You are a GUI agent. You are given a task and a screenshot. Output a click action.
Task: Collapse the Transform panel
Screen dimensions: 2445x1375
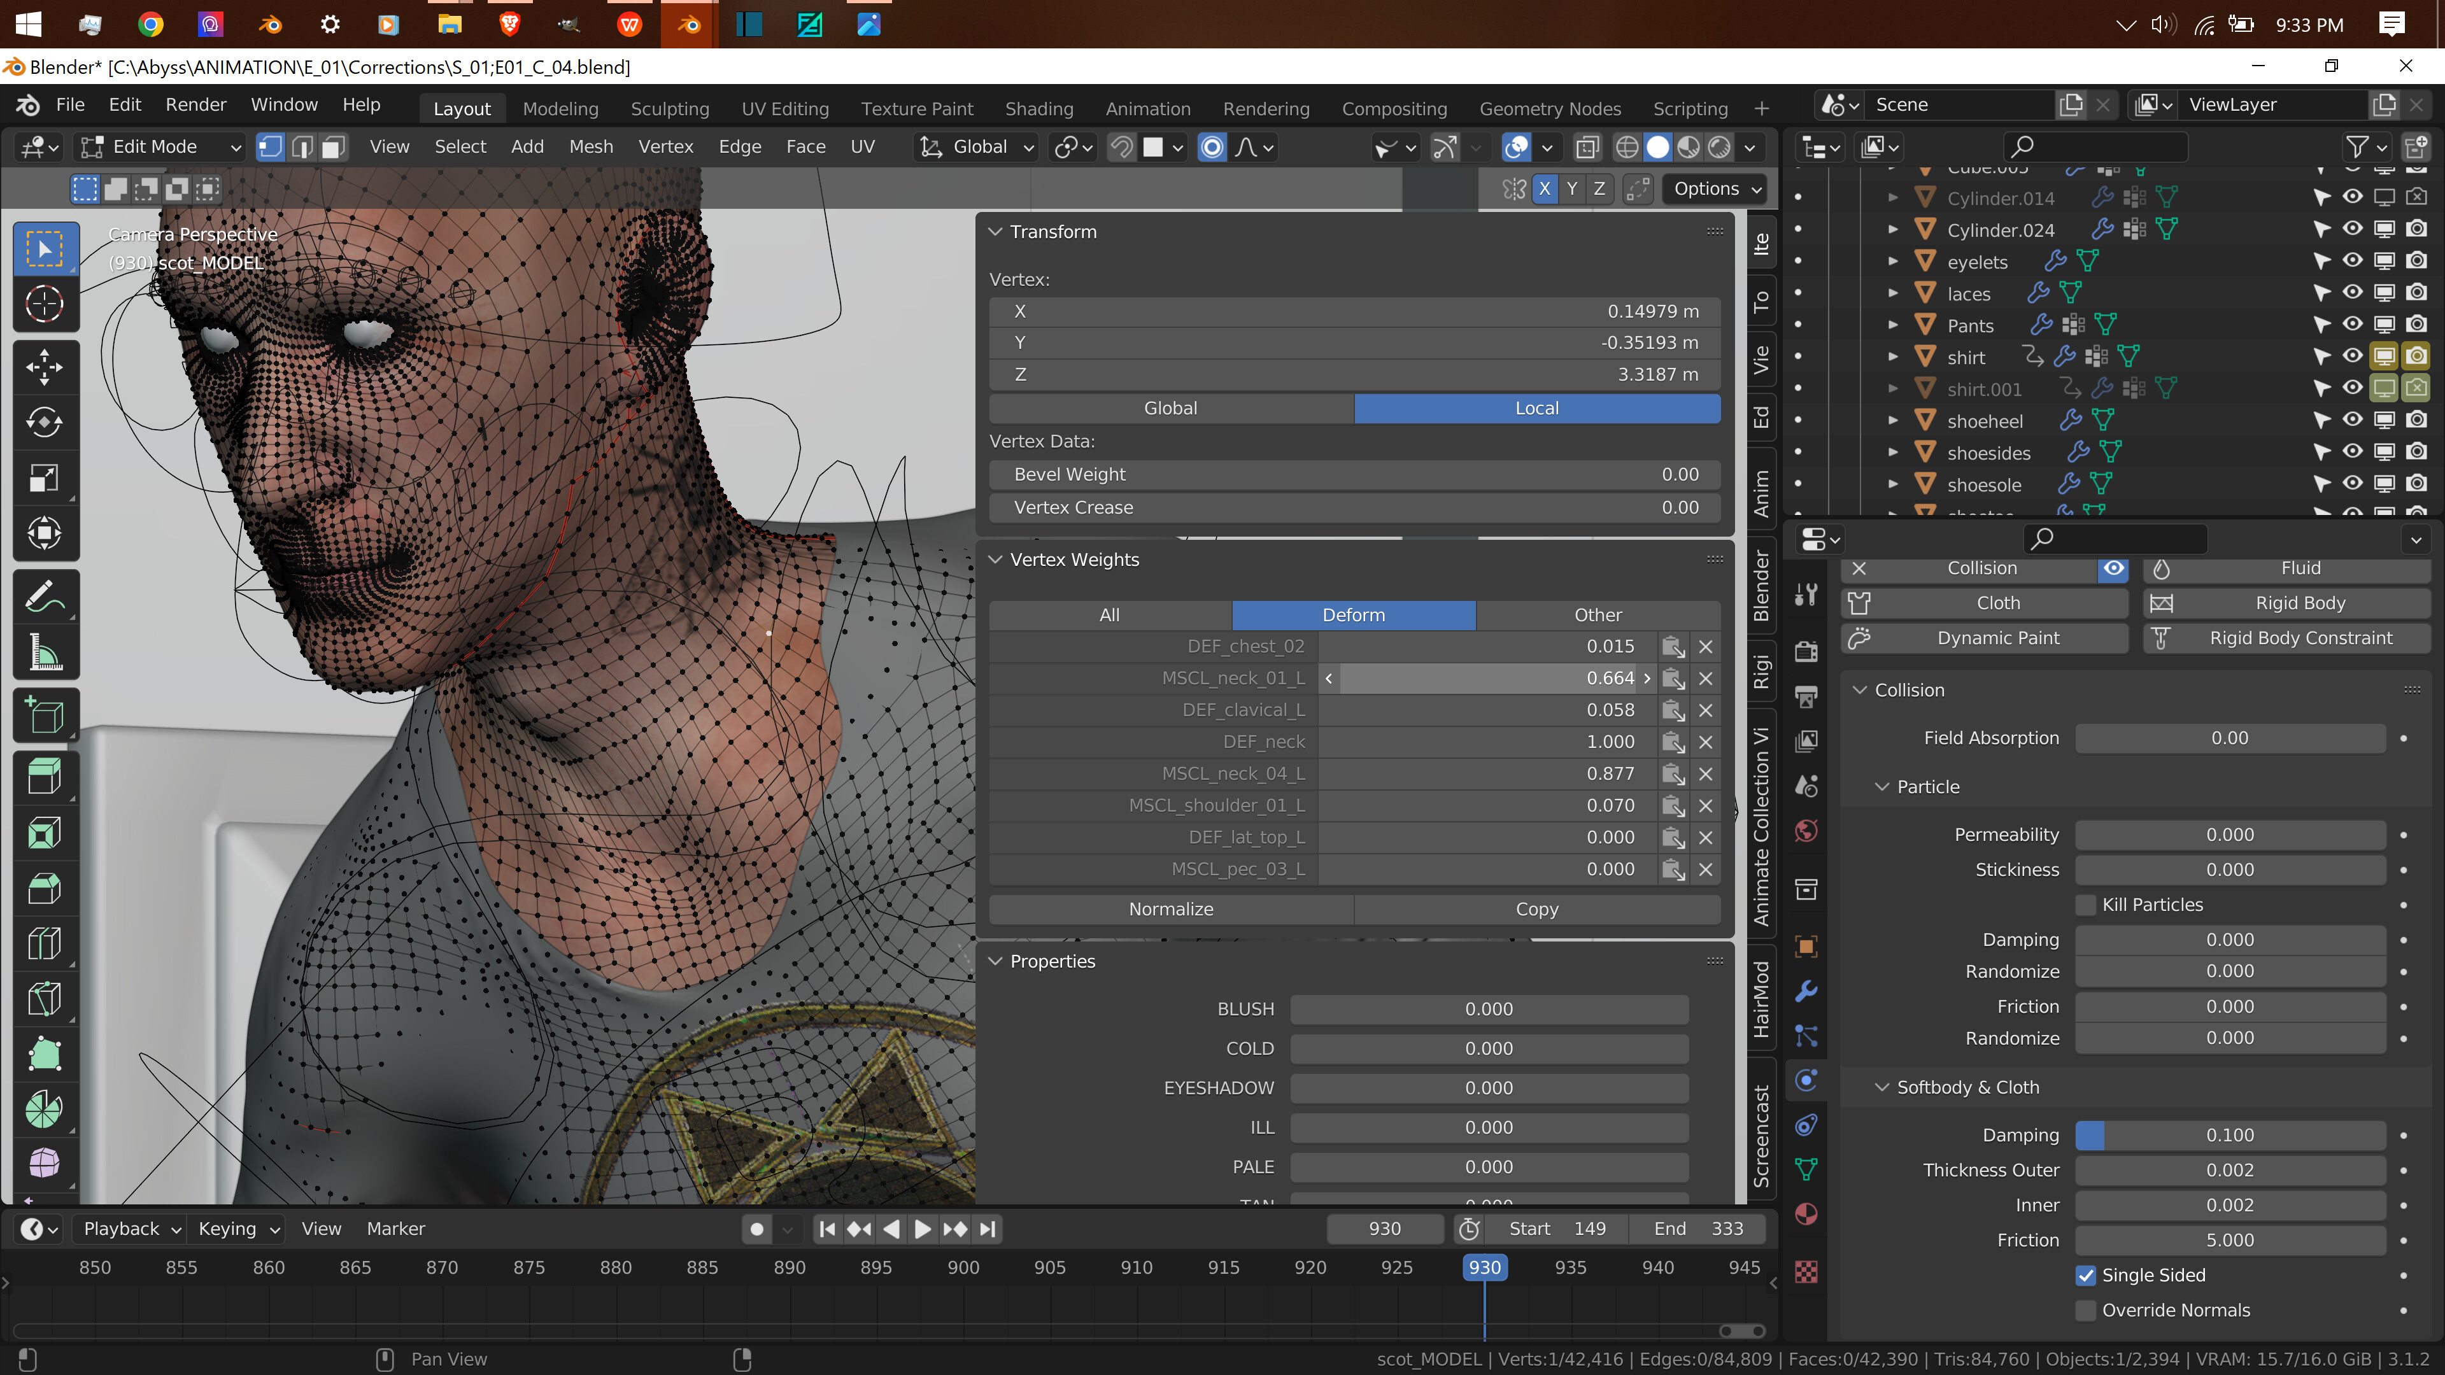[x=996, y=232]
